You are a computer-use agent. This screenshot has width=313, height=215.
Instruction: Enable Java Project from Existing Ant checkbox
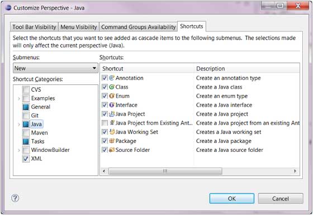(105, 123)
